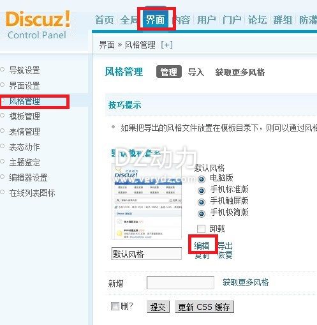
Task: Check the 删? checkbox
Action: (115, 306)
